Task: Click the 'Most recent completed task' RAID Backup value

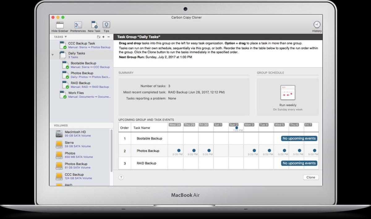Action: pos(196,92)
